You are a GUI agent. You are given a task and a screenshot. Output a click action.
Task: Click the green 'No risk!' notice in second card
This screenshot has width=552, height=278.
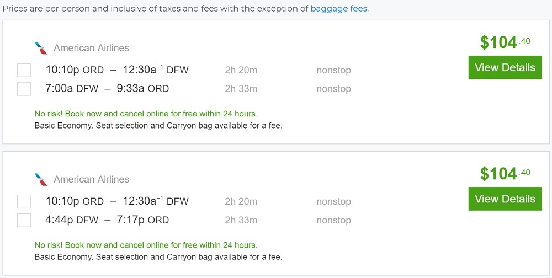tap(146, 245)
